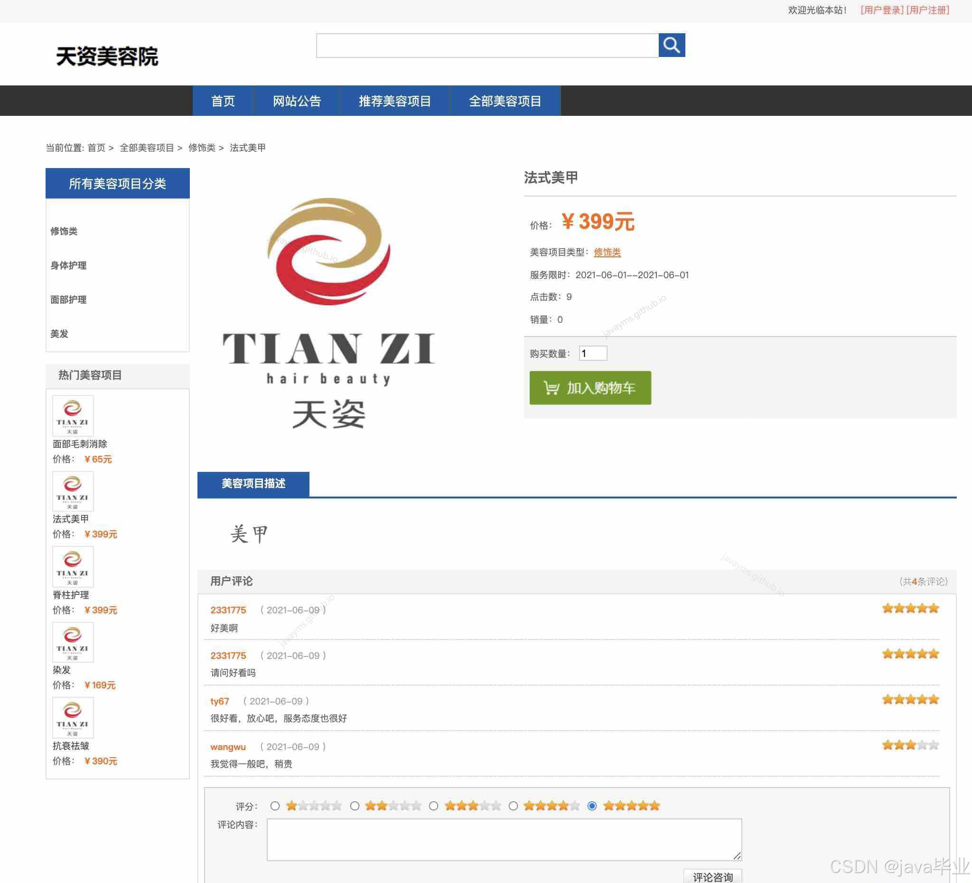
Task: Click reviewer name wangwu
Action: tap(228, 747)
